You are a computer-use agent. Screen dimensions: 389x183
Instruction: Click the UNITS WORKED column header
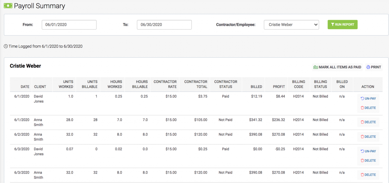point(65,84)
